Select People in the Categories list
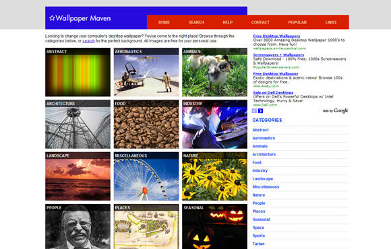391x249 pixels. point(259,203)
